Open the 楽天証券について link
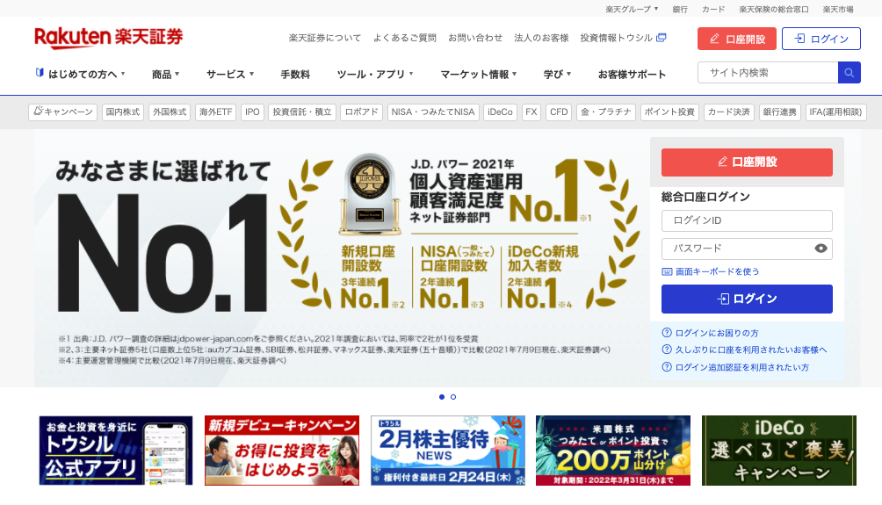Viewport: 882px width, 505px height. 324,38
